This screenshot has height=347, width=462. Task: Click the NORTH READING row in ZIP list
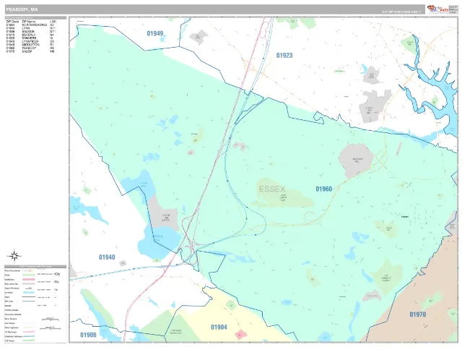pyautogui.click(x=30, y=25)
